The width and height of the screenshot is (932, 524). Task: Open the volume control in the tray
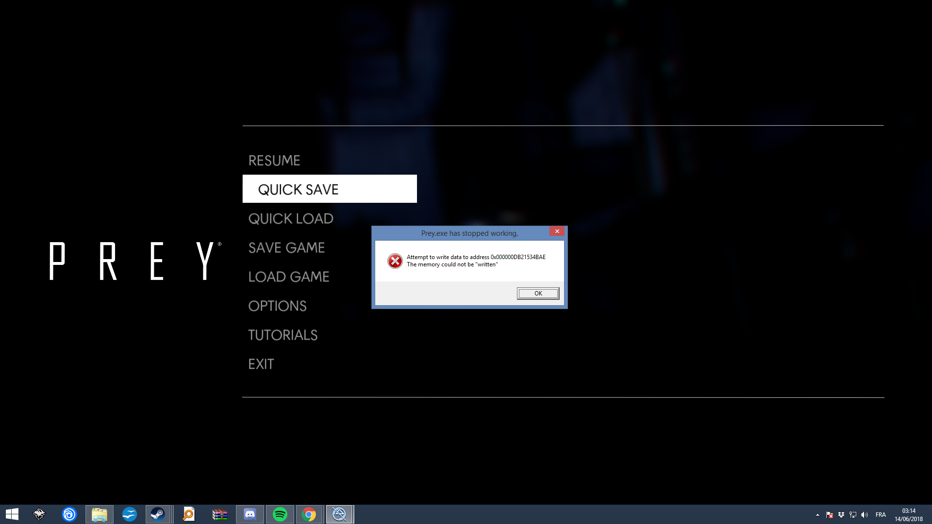point(865,514)
